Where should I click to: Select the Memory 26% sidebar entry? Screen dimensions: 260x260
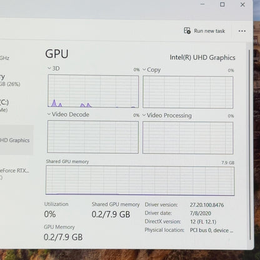pyautogui.click(x=10, y=80)
